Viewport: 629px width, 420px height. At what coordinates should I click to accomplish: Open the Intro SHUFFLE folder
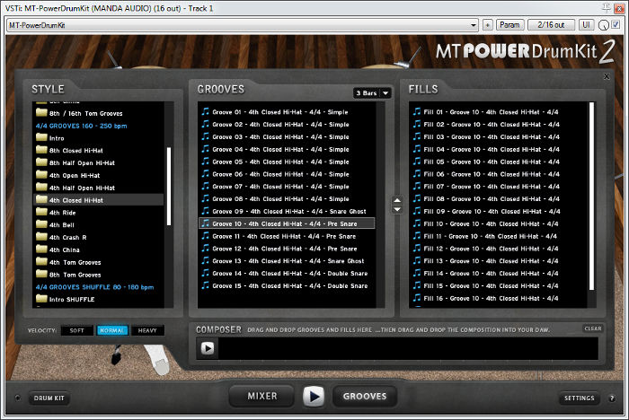(66, 299)
